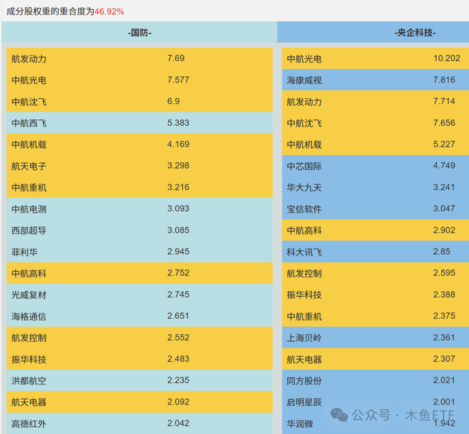Click the value 2.902
469x434 pixels.
(444, 230)
